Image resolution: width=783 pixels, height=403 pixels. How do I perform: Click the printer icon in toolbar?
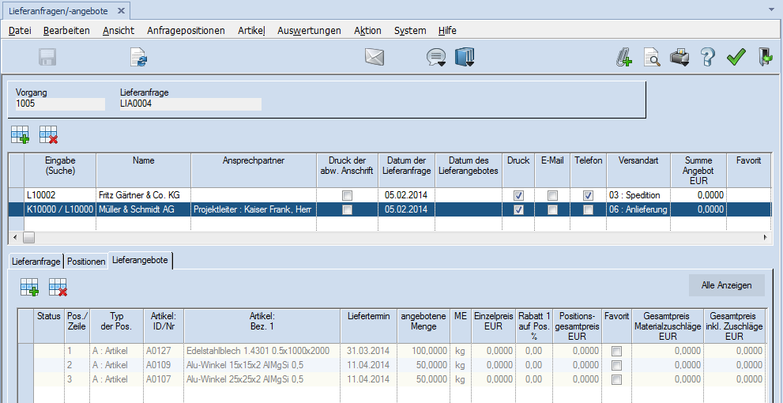point(680,57)
